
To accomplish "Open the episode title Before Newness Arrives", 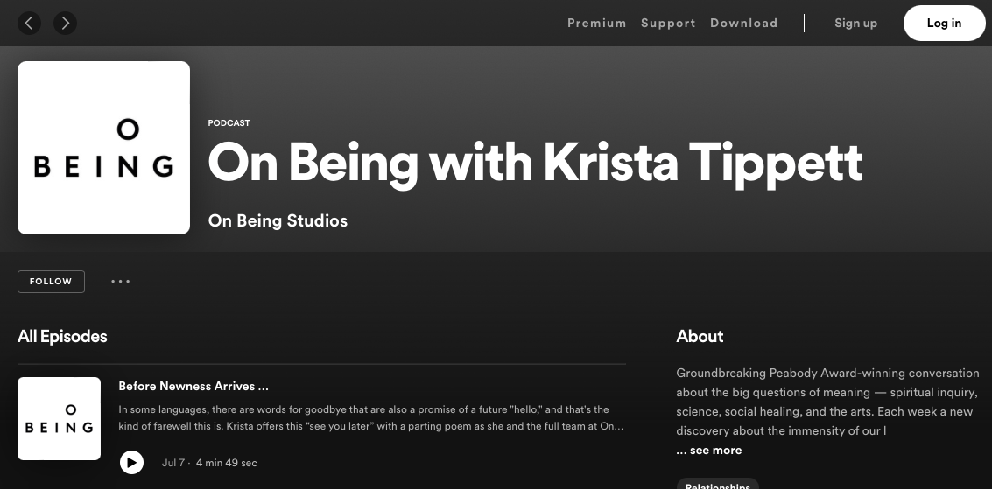I will [x=193, y=386].
